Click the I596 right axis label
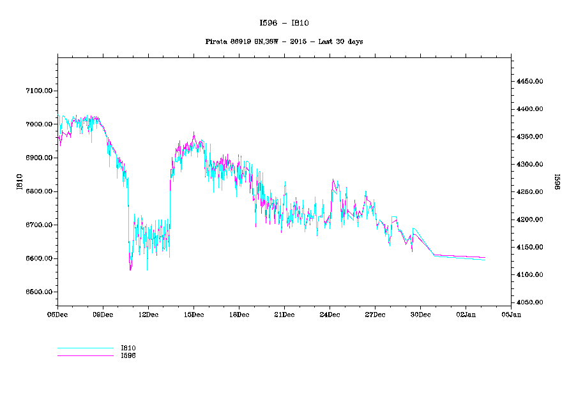The width and height of the screenshot is (569, 402). (556, 182)
